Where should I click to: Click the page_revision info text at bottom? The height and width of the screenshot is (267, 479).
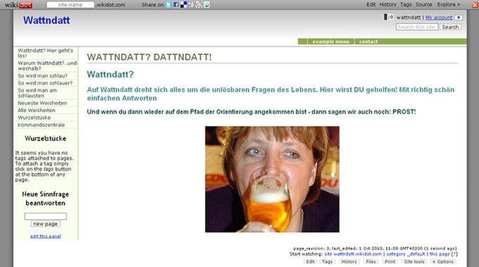pyautogui.click(x=375, y=249)
